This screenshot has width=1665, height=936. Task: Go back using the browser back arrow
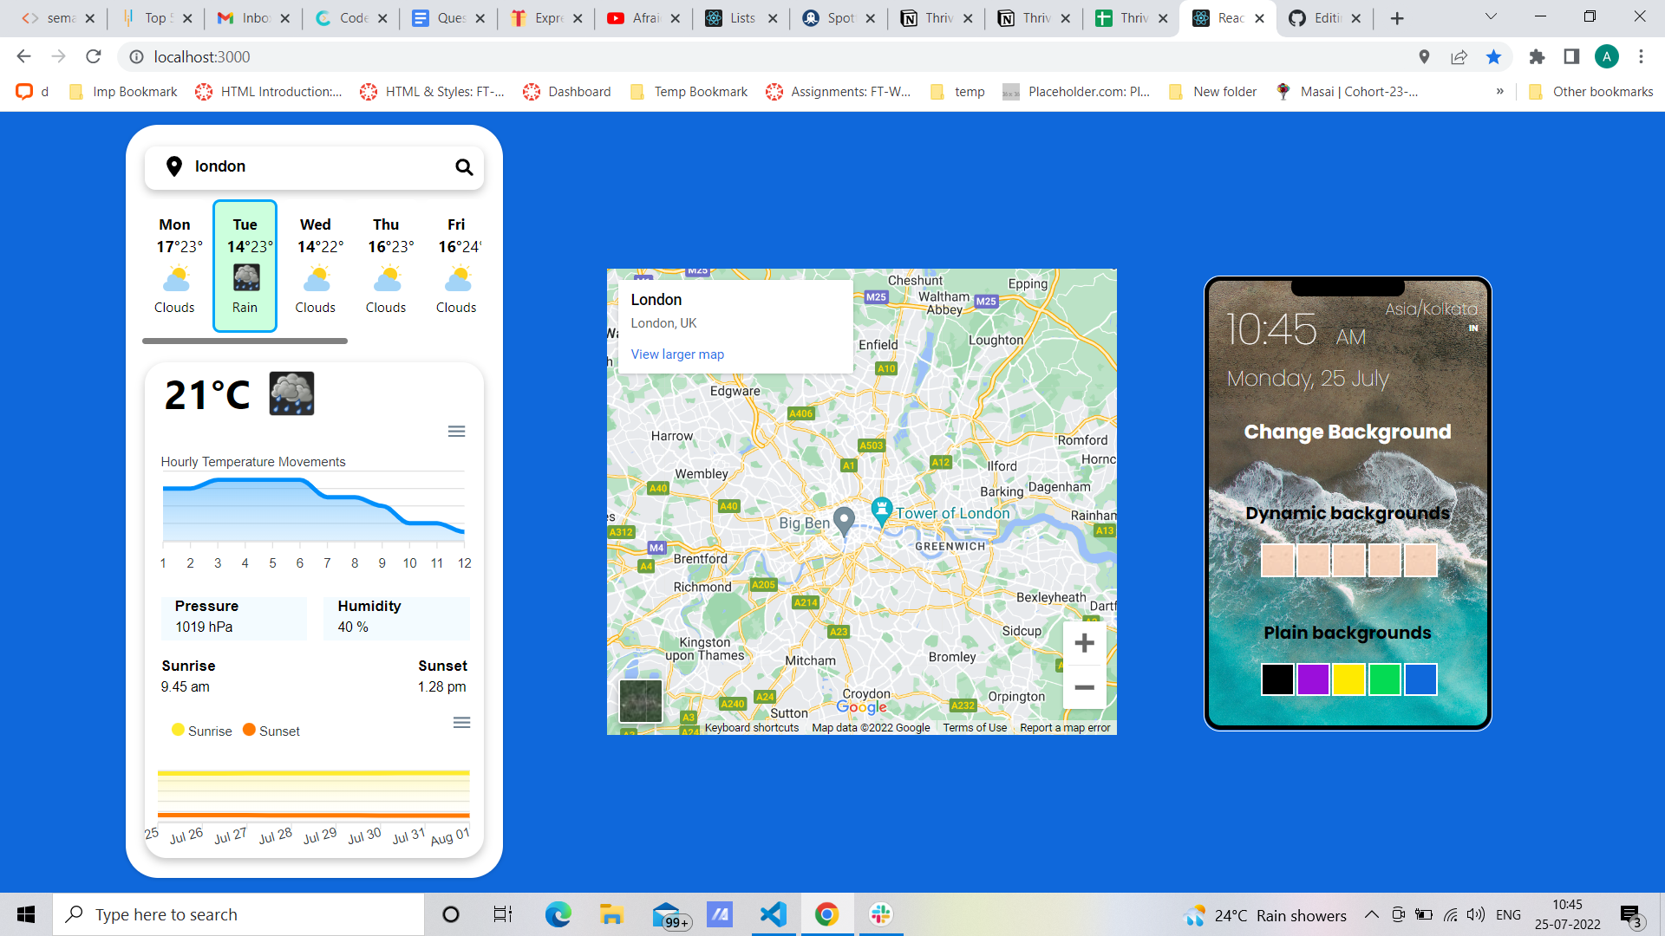tap(23, 57)
